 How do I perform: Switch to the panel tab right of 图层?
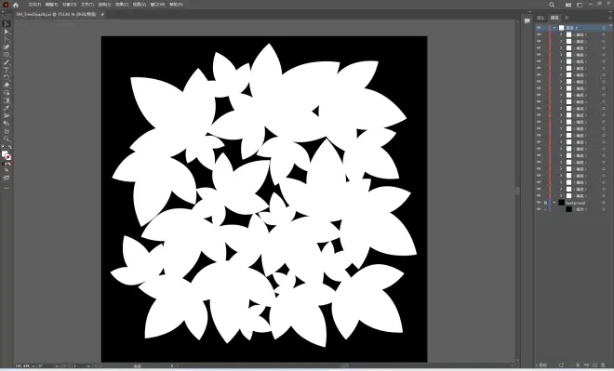click(x=567, y=18)
